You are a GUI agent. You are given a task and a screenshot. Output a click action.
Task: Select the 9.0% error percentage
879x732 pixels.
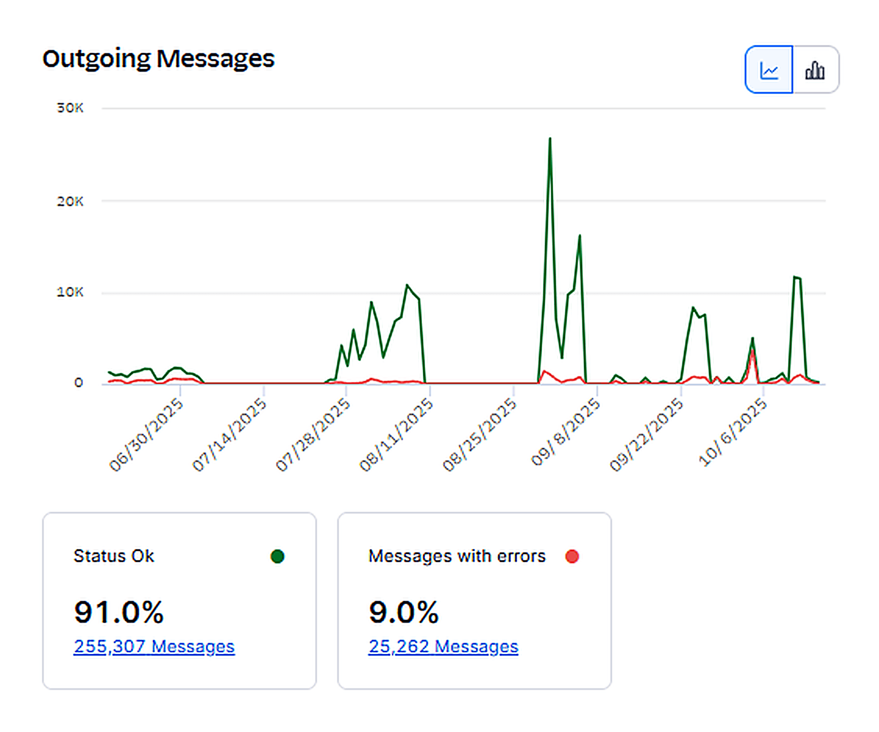403,612
